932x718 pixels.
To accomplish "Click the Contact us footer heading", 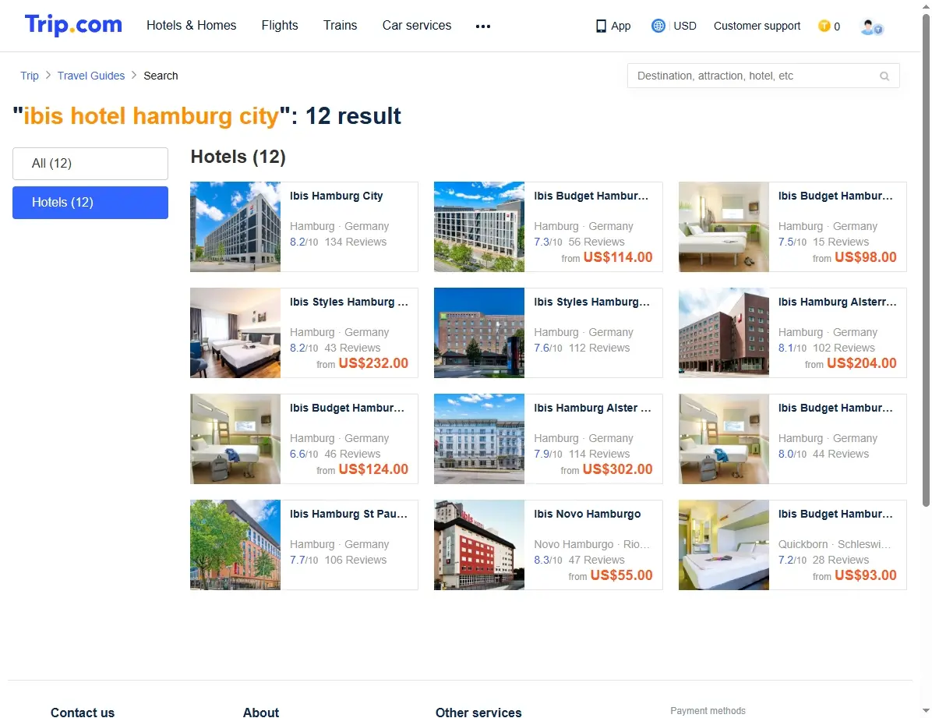I will coord(83,712).
